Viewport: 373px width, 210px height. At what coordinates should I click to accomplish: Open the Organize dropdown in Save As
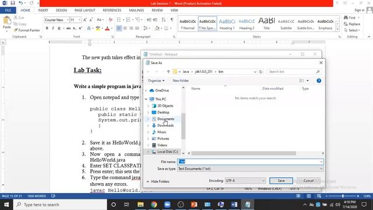point(156,80)
